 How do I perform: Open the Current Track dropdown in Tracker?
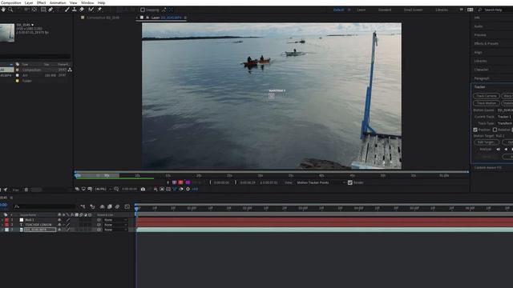(x=505, y=117)
